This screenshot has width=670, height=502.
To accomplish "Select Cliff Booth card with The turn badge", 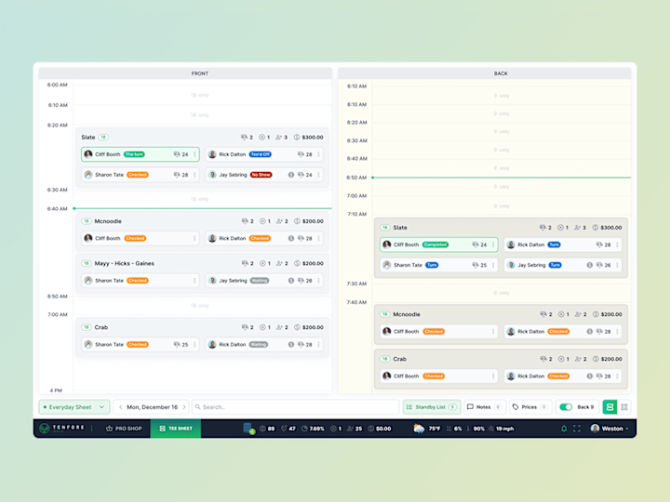I will [x=141, y=154].
